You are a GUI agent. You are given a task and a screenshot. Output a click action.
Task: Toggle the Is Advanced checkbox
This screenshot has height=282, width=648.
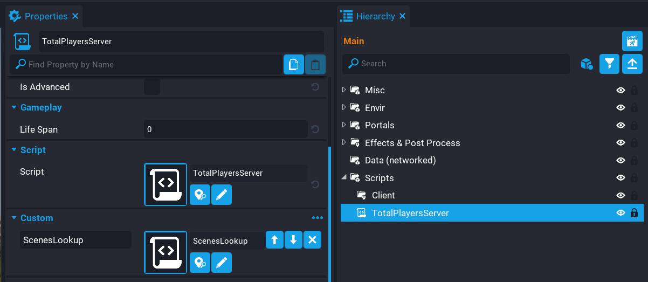click(152, 87)
